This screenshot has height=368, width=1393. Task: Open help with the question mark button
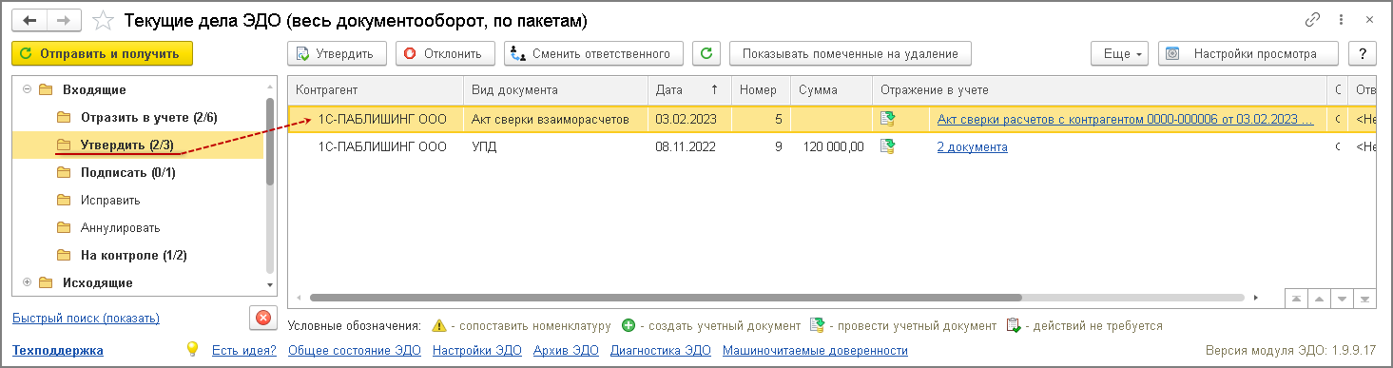(x=1363, y=54)
